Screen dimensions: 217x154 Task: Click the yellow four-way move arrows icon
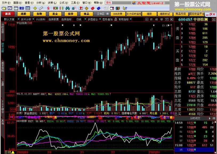pyautogui.click(x=35, y=8)
